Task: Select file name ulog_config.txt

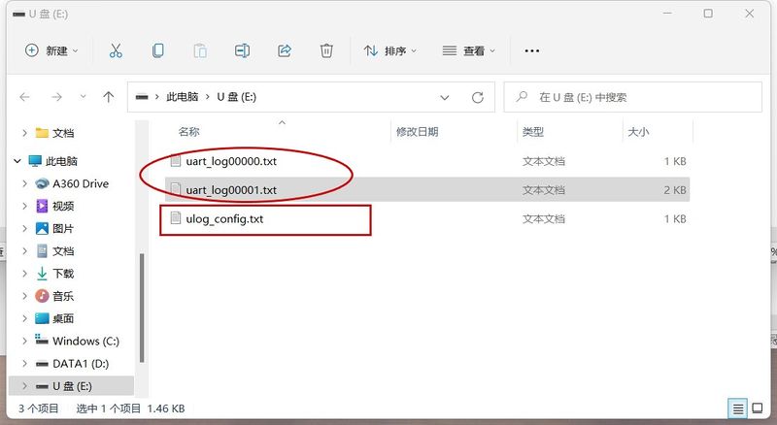Action: click(x=224, y=219)
